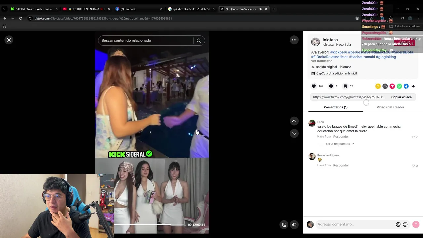Select the video URL text box
This screenshot has width=423, height=238.
coord(349,97)
